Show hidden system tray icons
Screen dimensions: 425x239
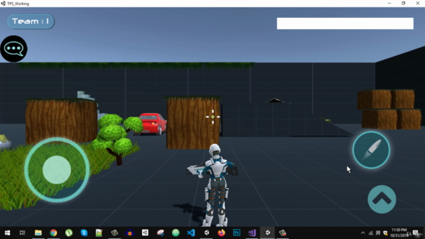pyautogui.click(x=363, y=233)
